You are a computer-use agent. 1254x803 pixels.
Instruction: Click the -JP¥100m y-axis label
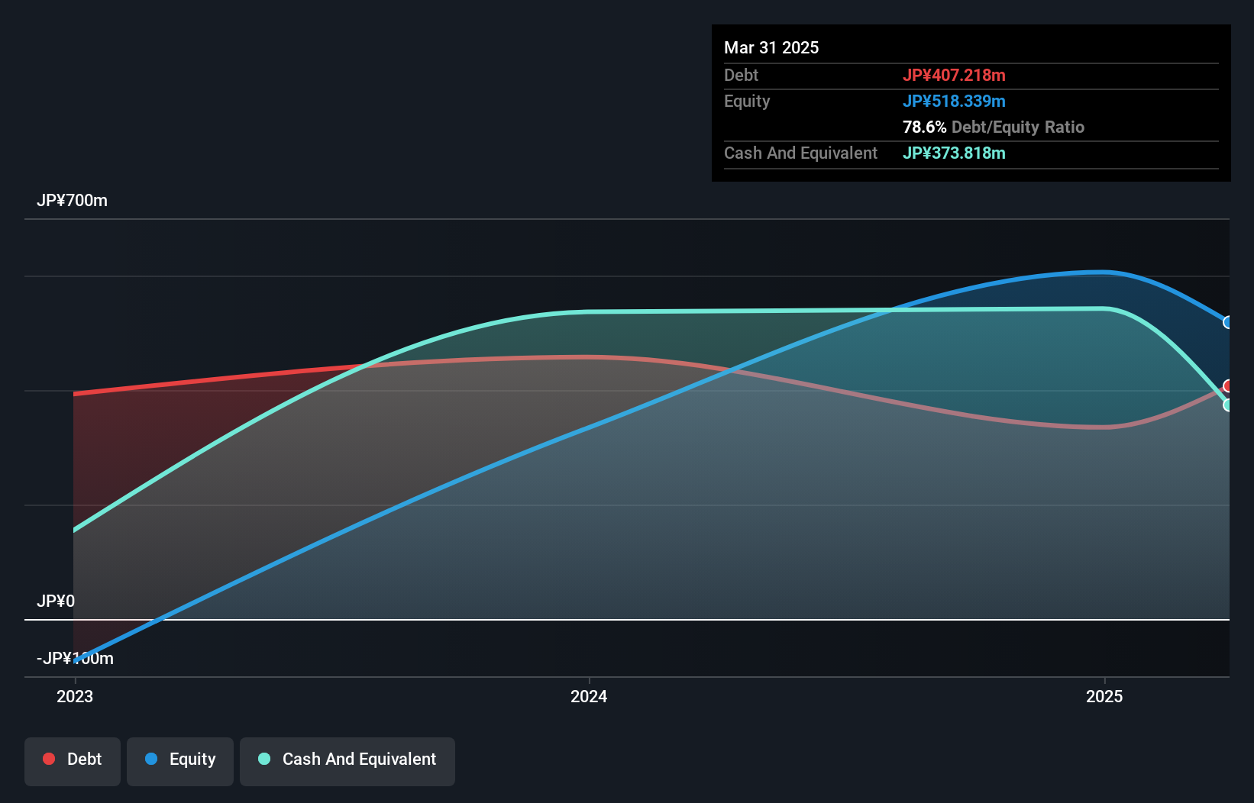[x=75, y=659]
